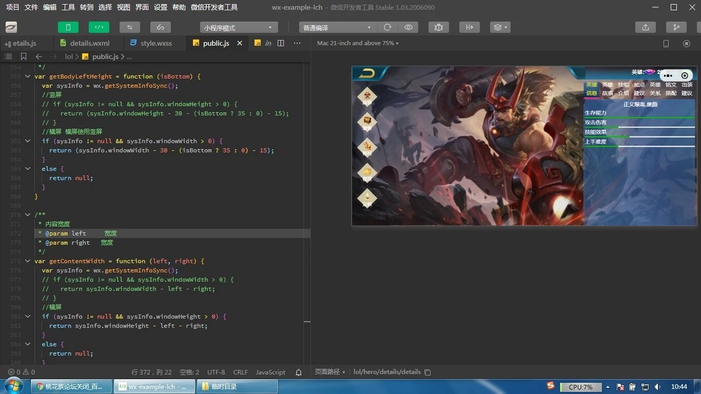This screenshot has height=394, width=701.
Task: Open the 工具 menu
Action: pyautogui.click(x=68, y=7)
